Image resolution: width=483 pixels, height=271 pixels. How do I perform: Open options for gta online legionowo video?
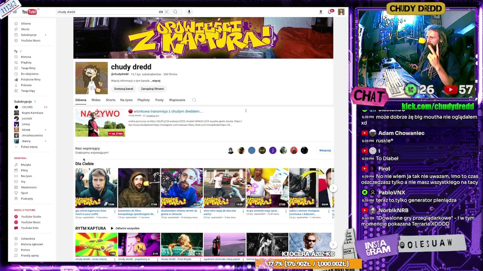115,211
